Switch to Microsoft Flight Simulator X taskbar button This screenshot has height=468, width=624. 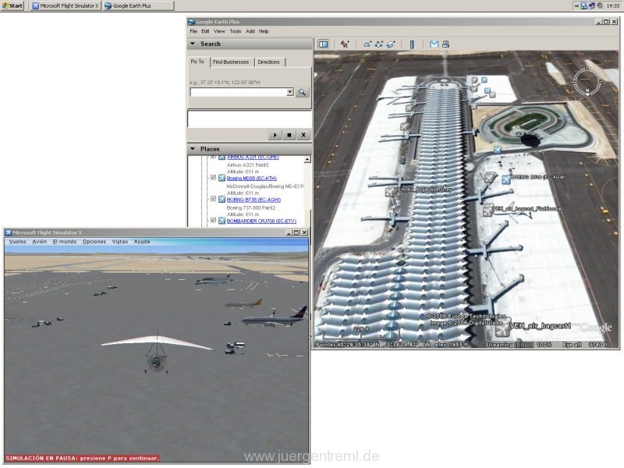tap(66, 5)
